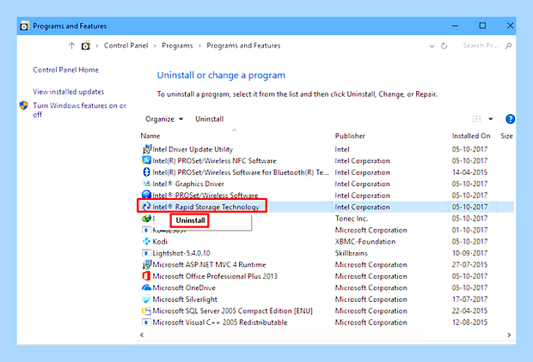The image size is (533, 362).
Task: Click the 14-04-2015 install date
Action: 469,172
